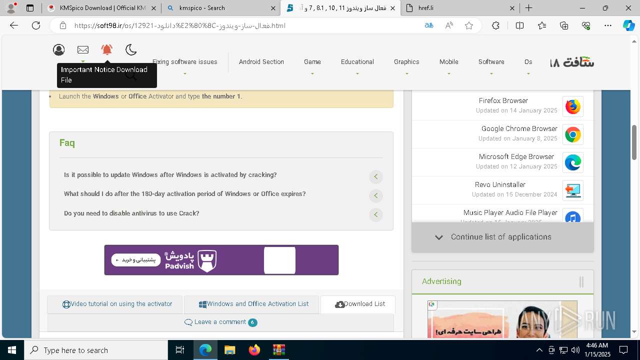Open Firefox Browser icon in applications list
Viewport: 640px width, 360px height.
point(573,106)
